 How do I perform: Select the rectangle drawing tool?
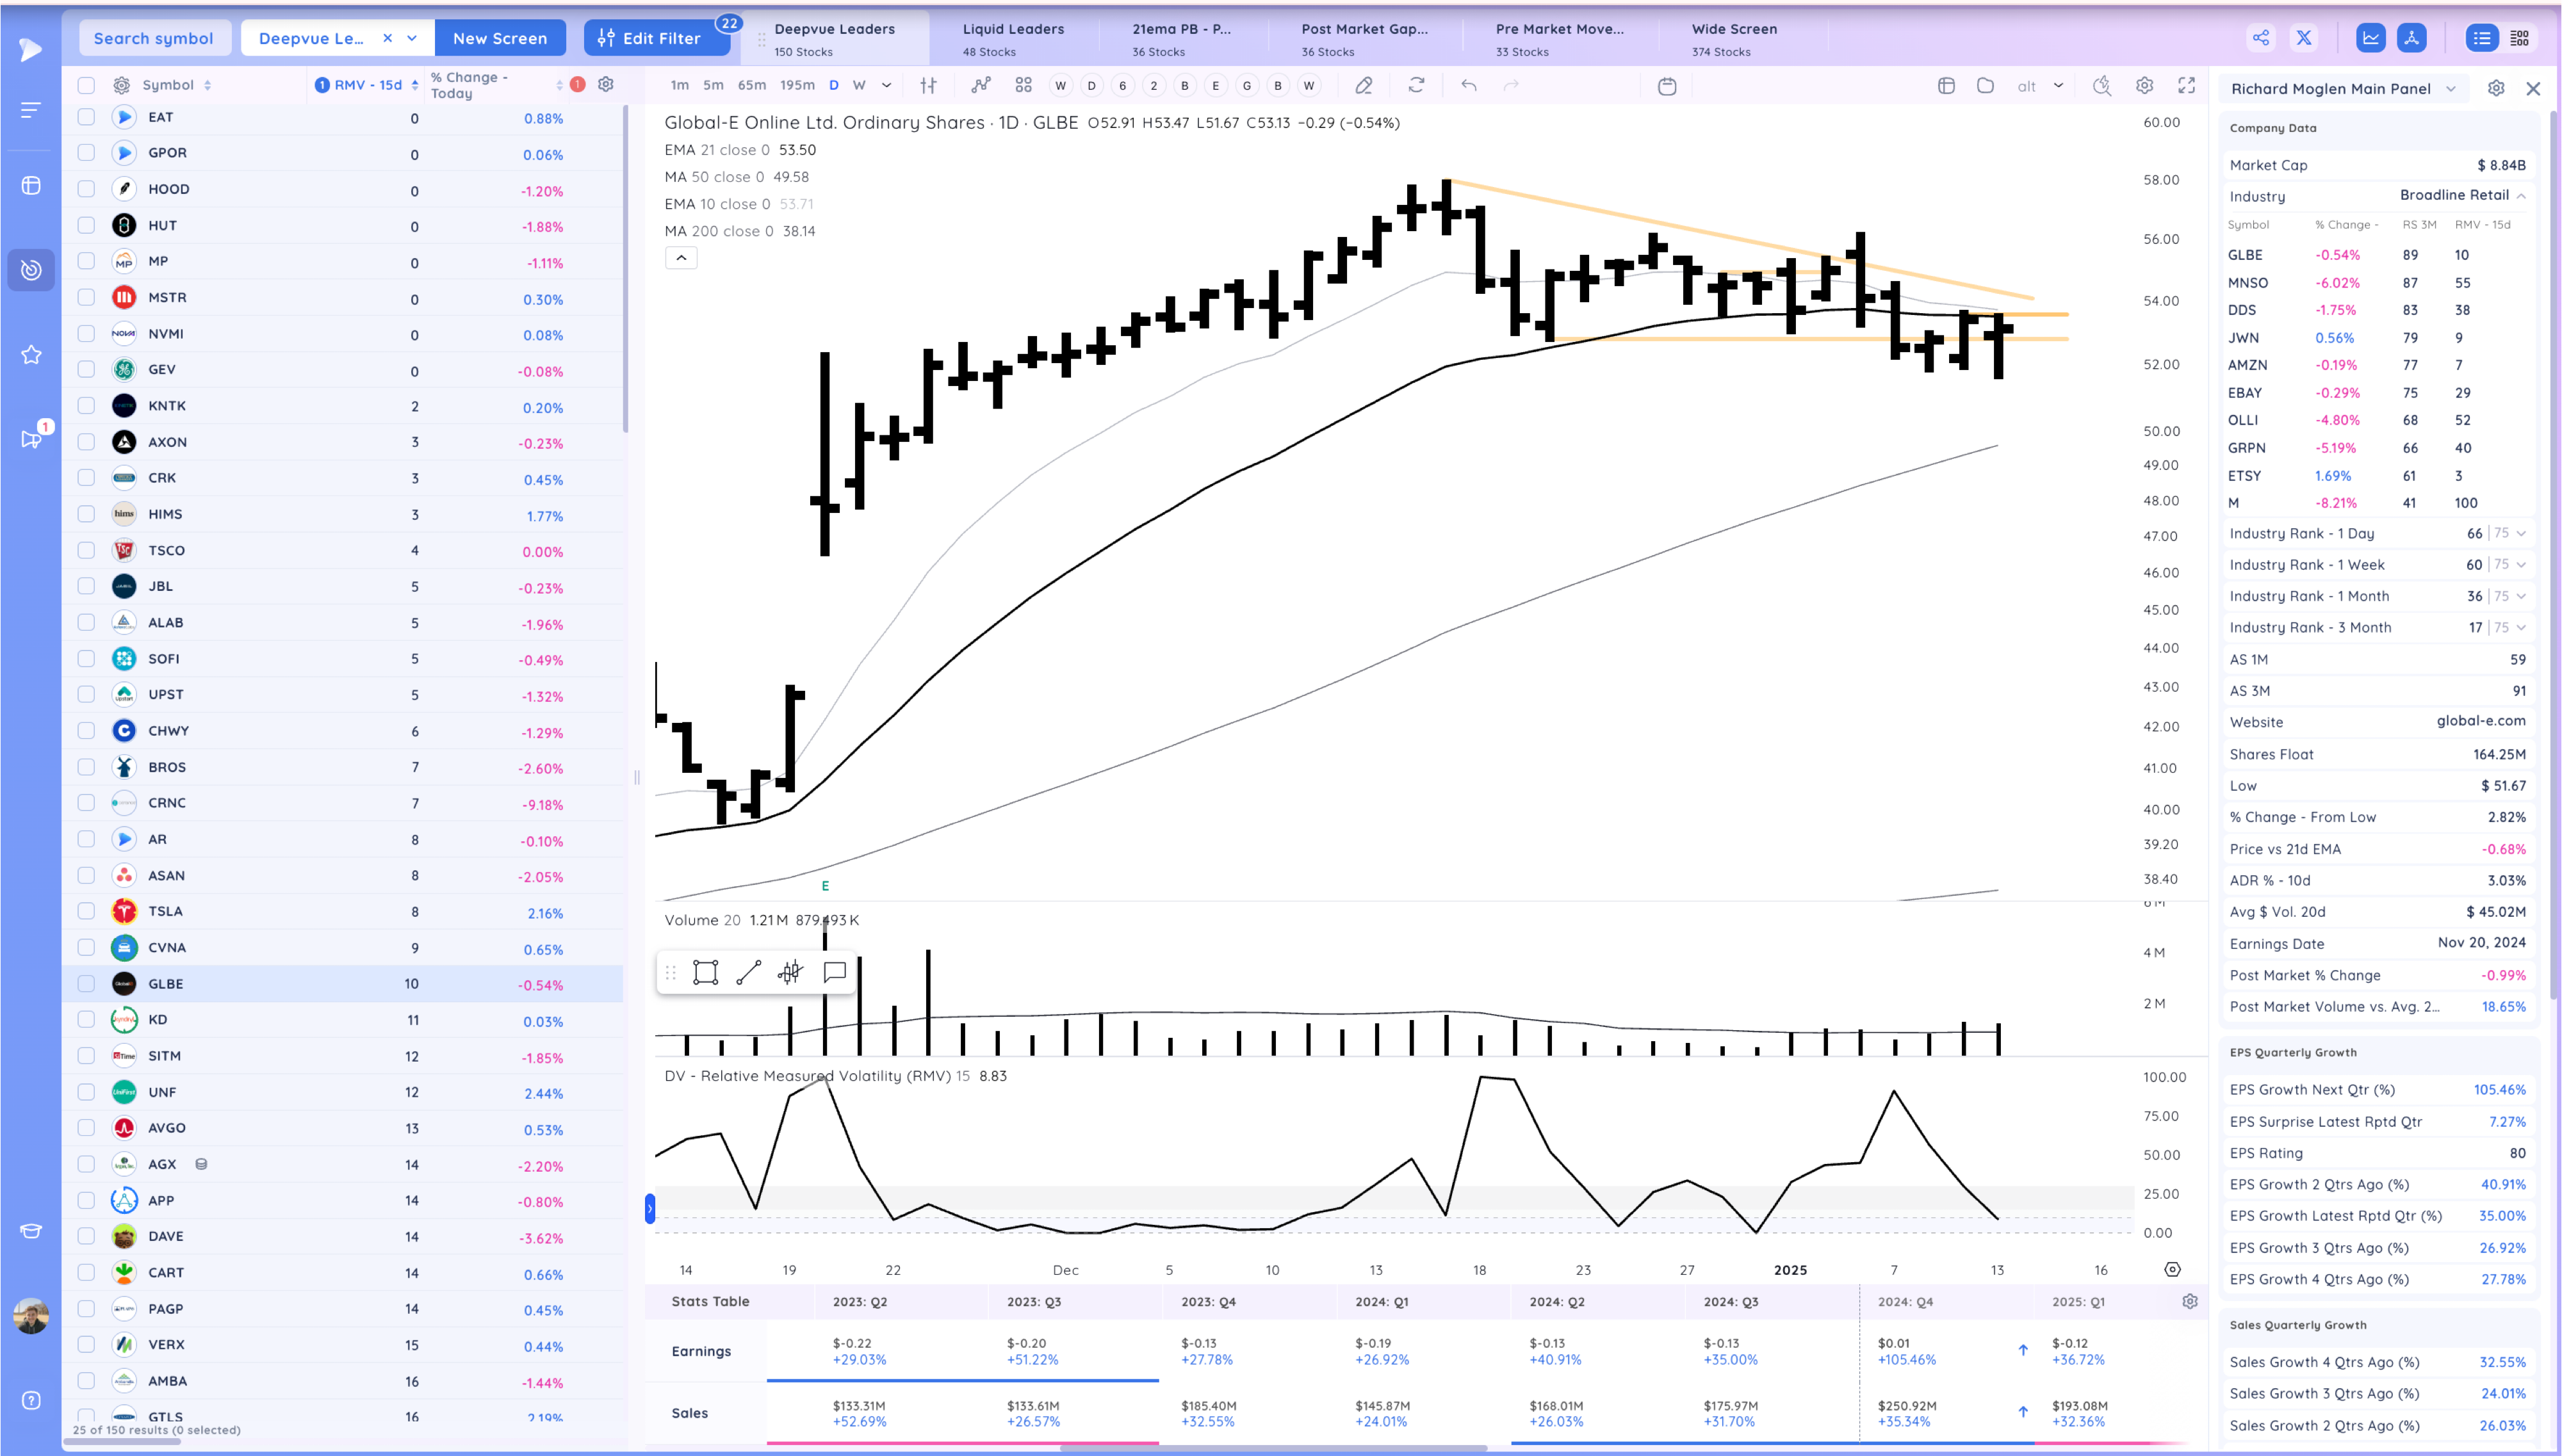tap(706, 972)
